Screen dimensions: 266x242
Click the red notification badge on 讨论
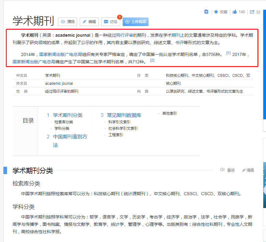click(120, 17)
